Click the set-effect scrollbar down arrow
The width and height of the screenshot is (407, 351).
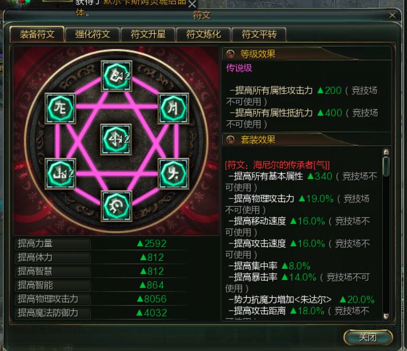pyautogui.click(x=386, y=316)
